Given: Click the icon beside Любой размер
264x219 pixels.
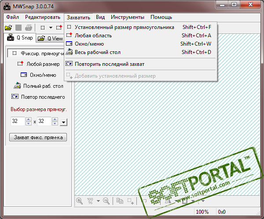Looking at the screenshot, I should (x=20, y=64).
